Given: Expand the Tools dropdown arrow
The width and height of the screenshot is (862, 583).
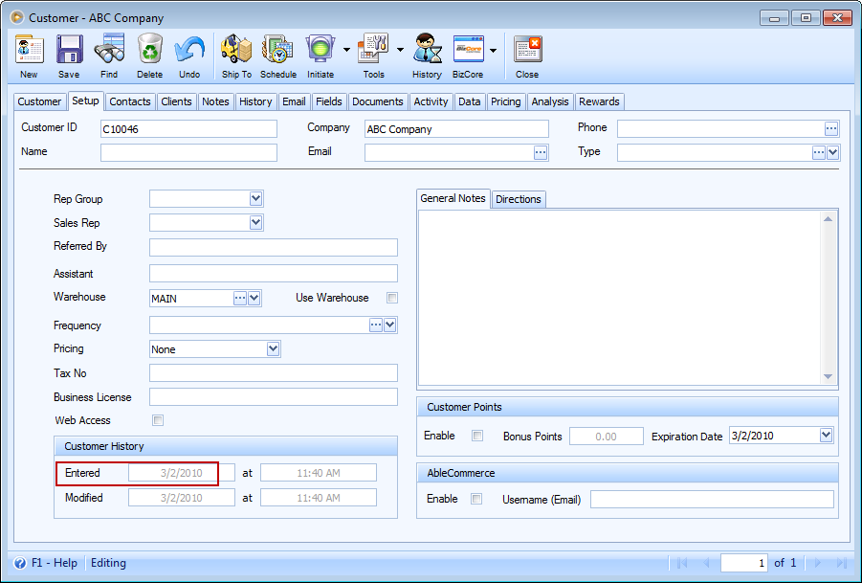Looking at the screenshot, I should point(400,50).
